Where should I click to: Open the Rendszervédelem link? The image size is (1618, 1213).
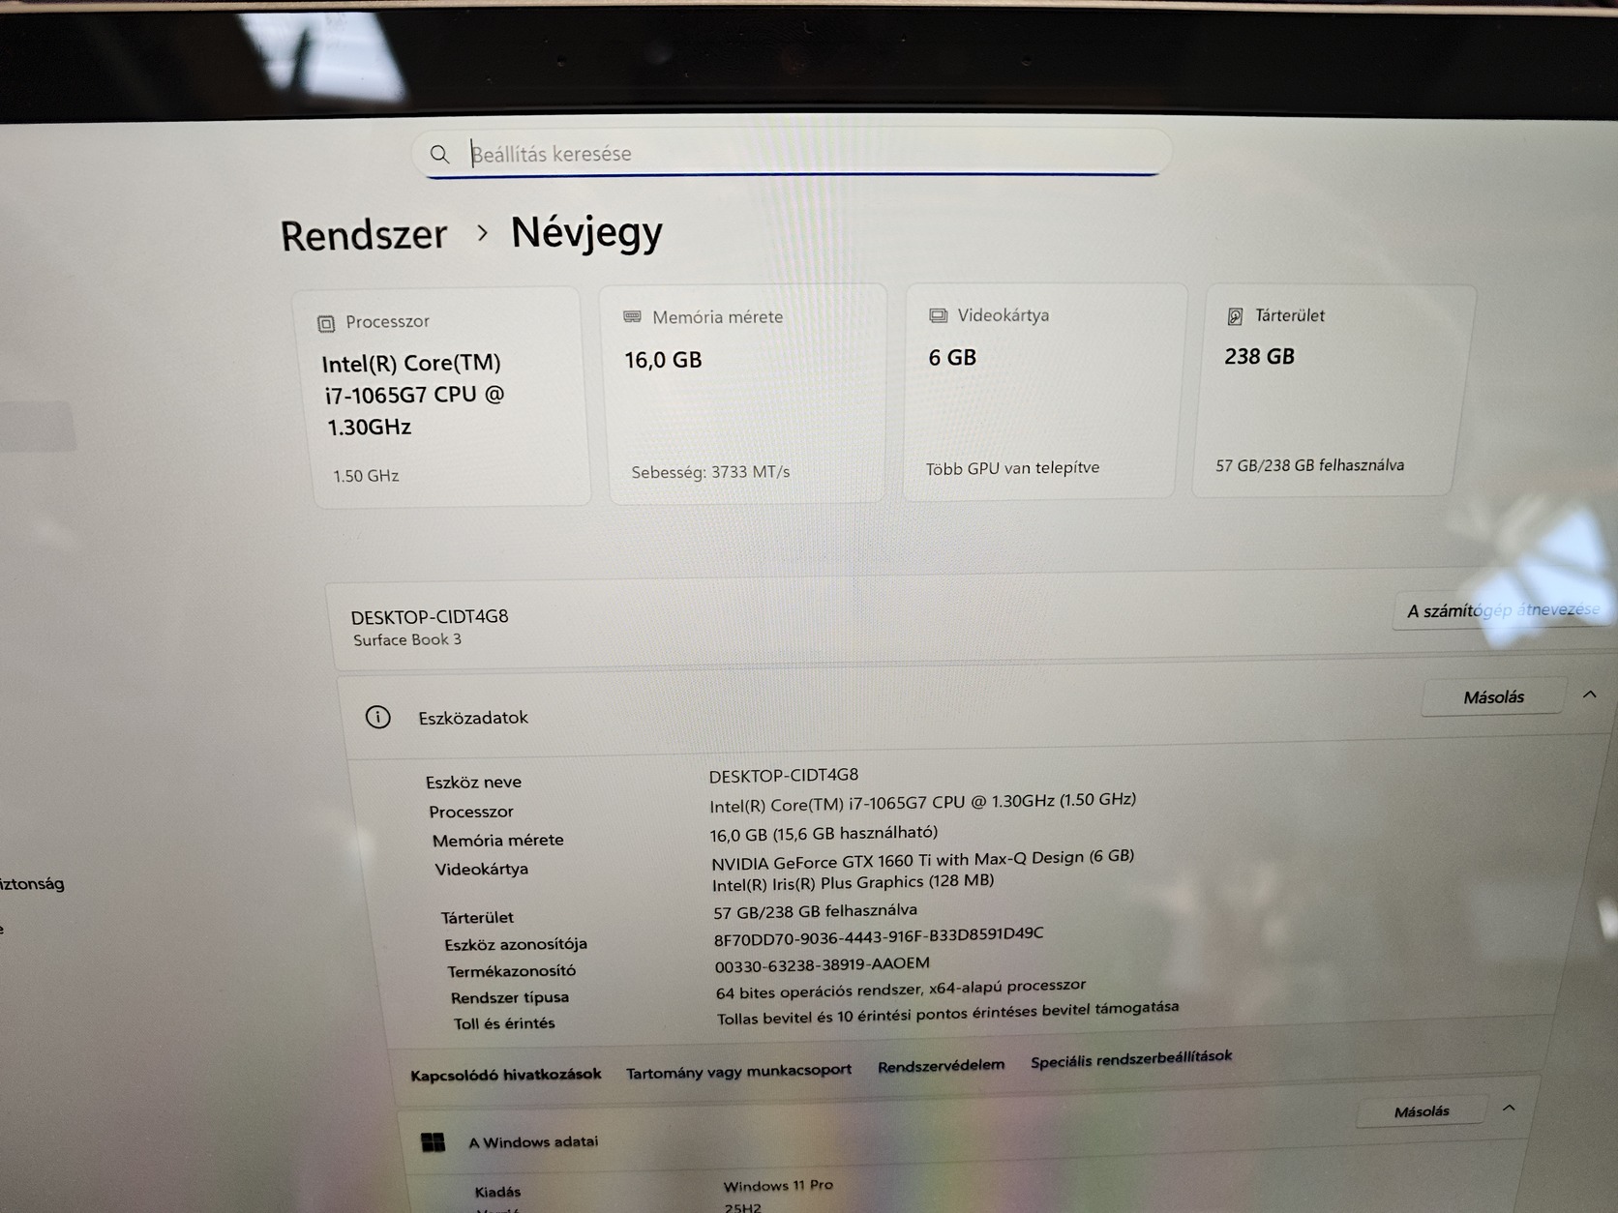[x=941, y=1066]
